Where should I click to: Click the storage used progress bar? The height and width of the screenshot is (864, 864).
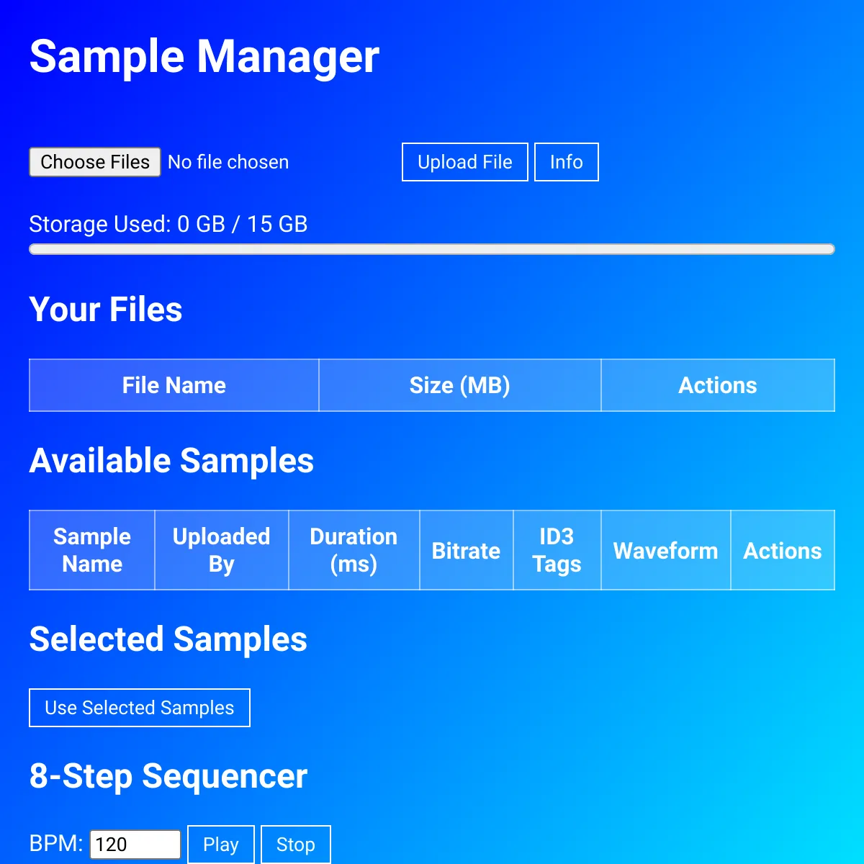tap(431, 249)
